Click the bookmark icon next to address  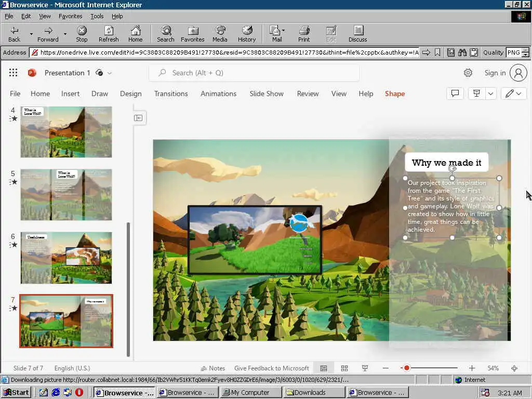pos(437,52)
